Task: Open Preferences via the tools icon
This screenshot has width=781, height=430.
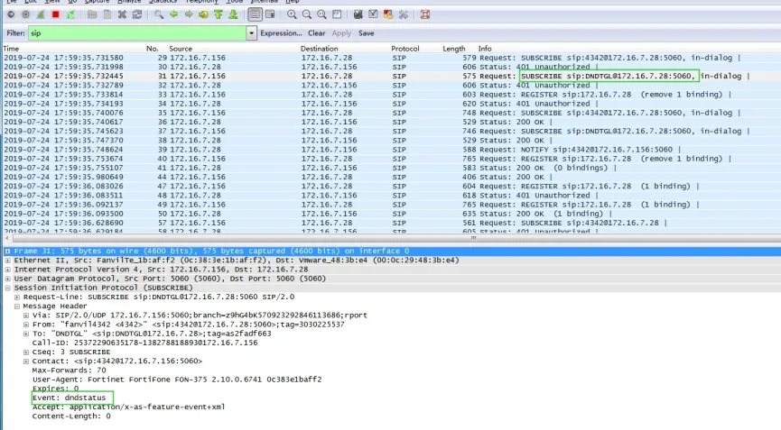Action: pyautogui.click(x=402, y=14)
